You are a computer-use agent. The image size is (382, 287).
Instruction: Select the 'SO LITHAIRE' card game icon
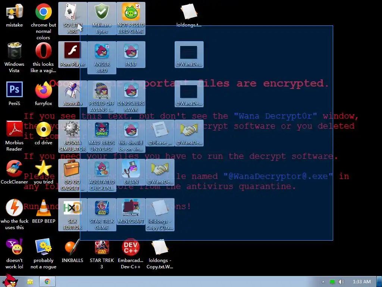[x=73, y=19]
